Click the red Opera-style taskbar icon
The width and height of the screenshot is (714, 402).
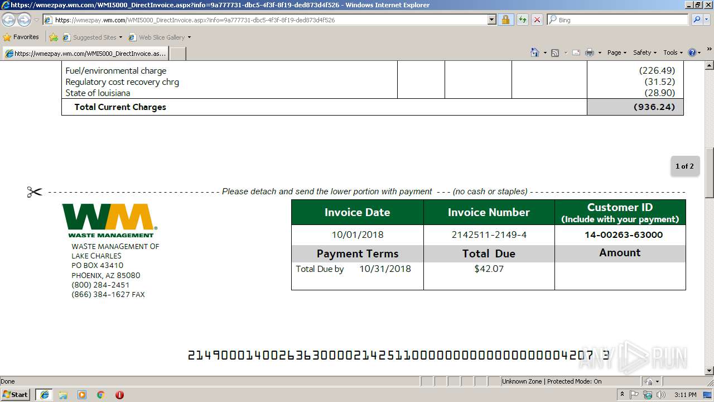pyautogui.click(x=119, y=395)
